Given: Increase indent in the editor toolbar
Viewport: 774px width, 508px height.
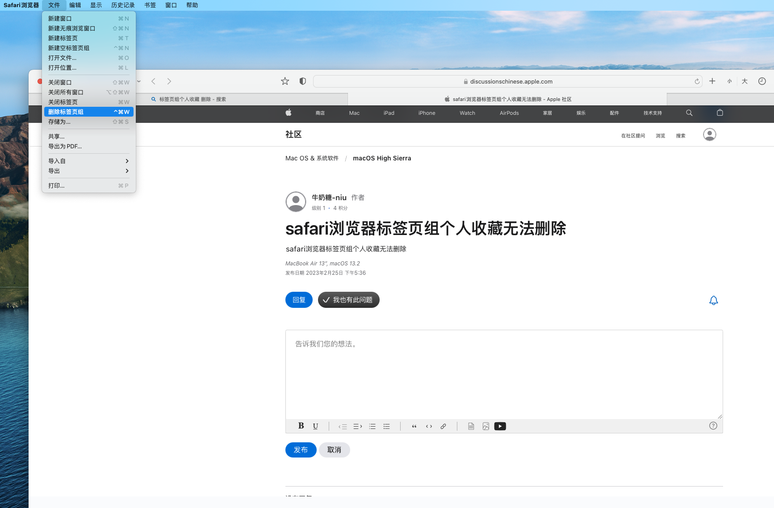Looking at the screenshot, I should 358,427.
